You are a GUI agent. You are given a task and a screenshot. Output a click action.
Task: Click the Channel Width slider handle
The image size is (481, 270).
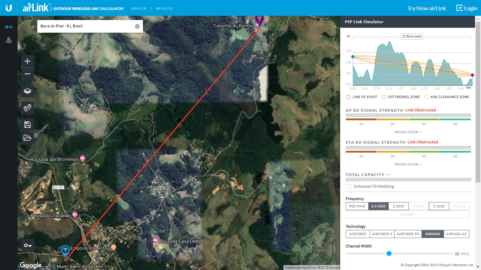389,253
